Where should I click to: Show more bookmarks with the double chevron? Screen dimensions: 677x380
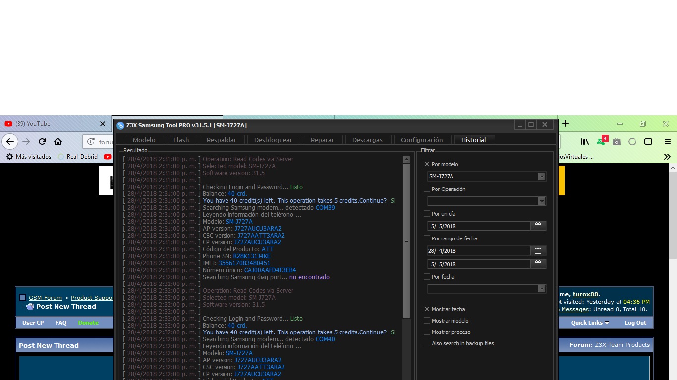(667, 157)
